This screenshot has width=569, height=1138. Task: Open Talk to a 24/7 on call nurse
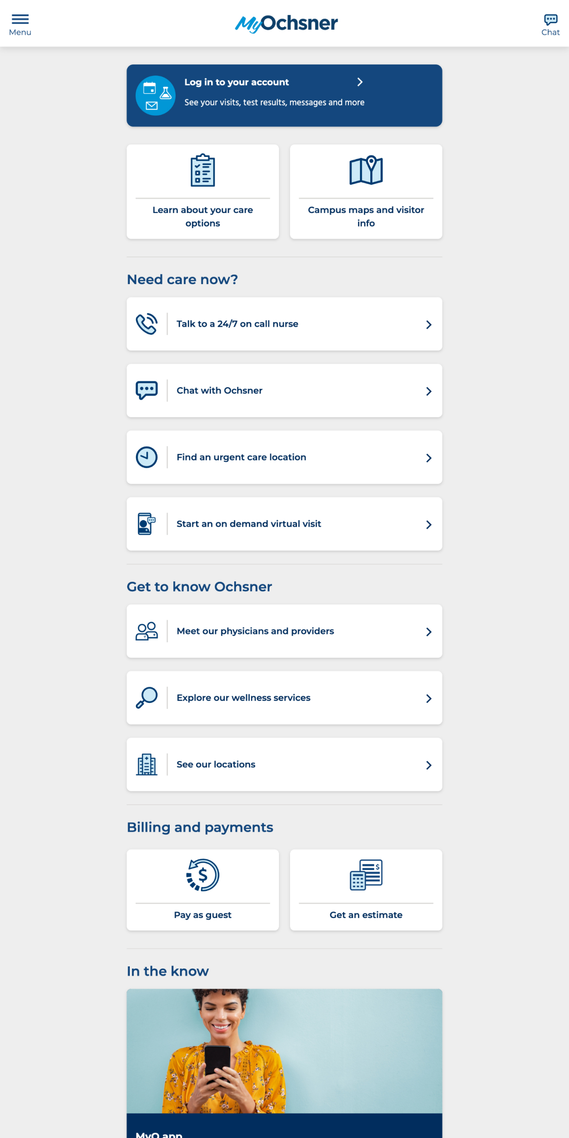(x=237, y=324)
